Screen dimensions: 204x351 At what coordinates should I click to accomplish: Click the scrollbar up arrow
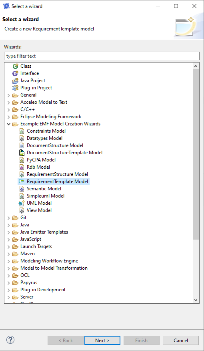(x=196, y=66)
